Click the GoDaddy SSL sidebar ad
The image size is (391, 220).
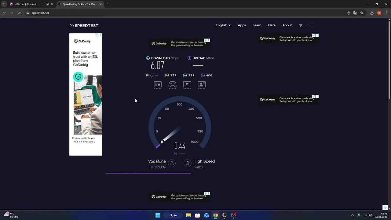[x=86, y=94]
